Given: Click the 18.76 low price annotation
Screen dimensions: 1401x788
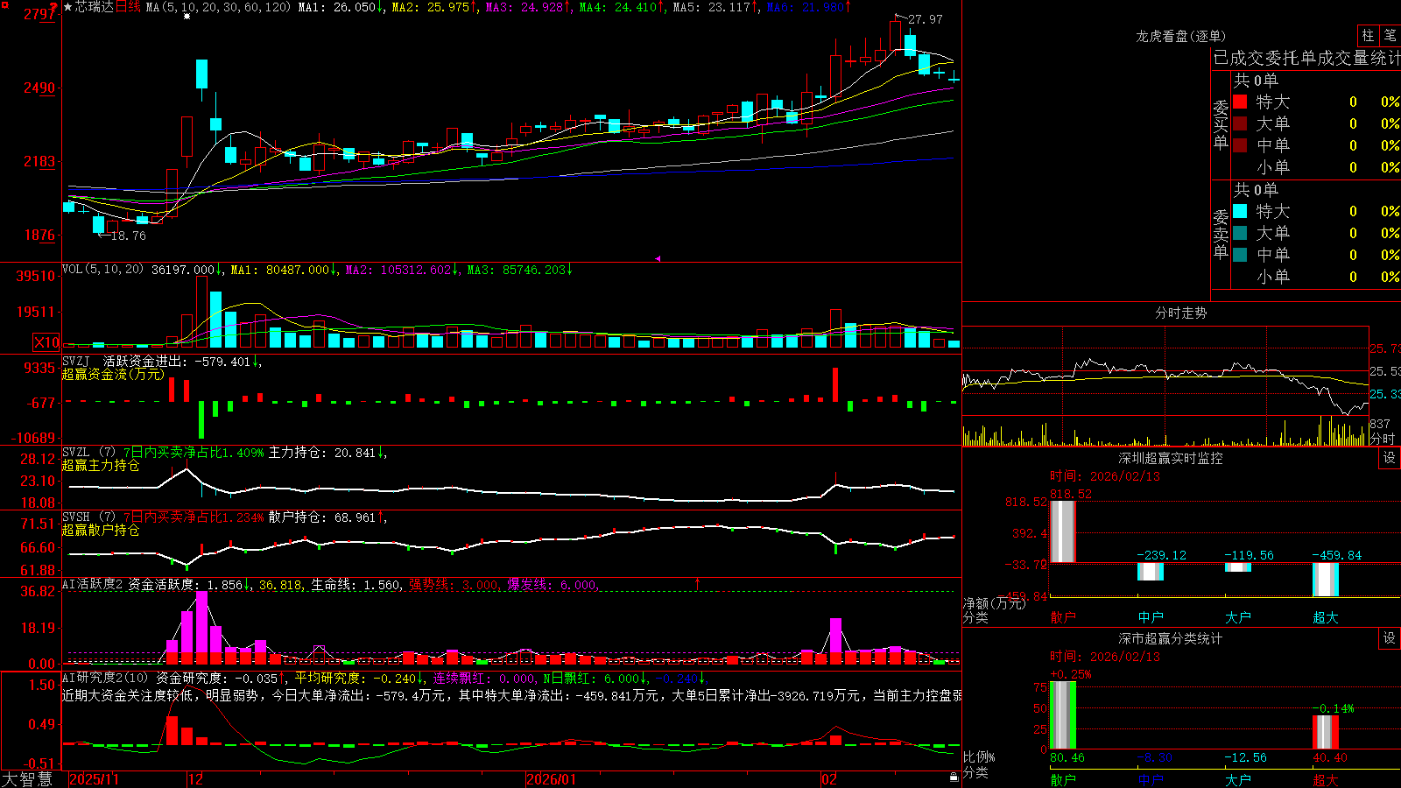Looking at the screenshot, I should (129, 236).
